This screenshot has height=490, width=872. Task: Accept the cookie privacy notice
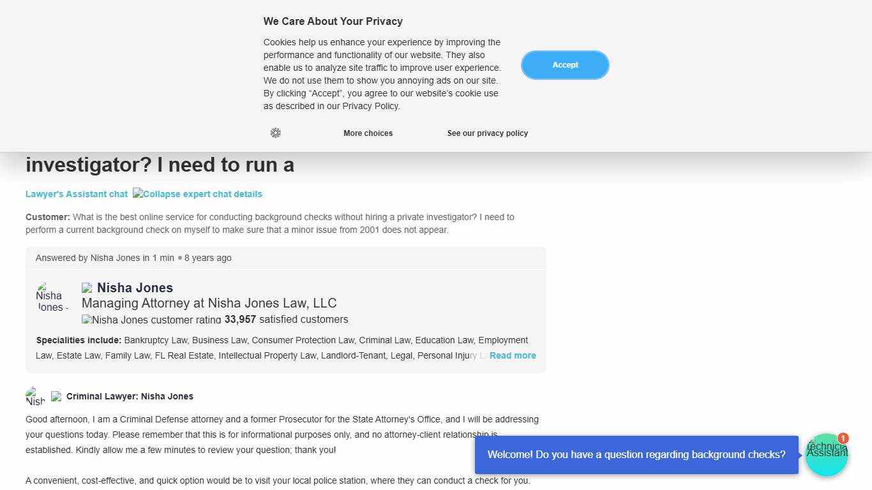coord(565,65)
